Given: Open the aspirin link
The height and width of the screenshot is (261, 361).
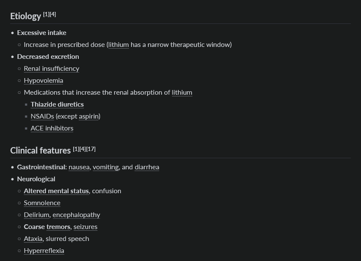Looking at the screenshot, I should point(89,116).
